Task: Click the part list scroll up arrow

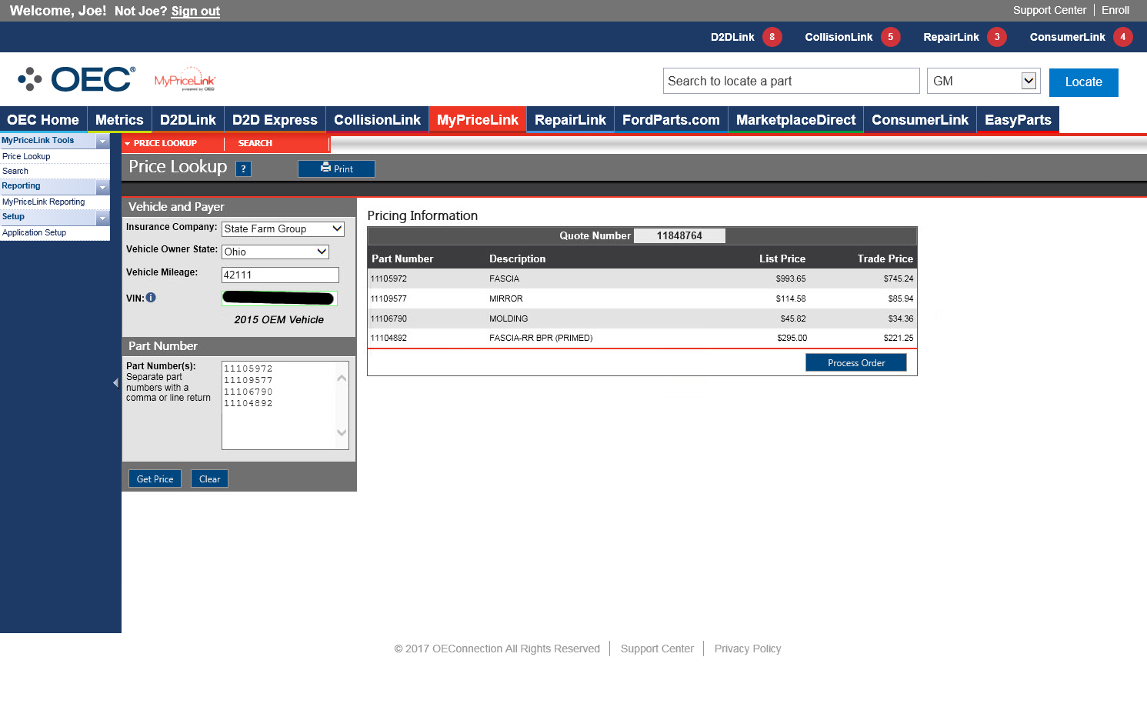Action: 342,378
